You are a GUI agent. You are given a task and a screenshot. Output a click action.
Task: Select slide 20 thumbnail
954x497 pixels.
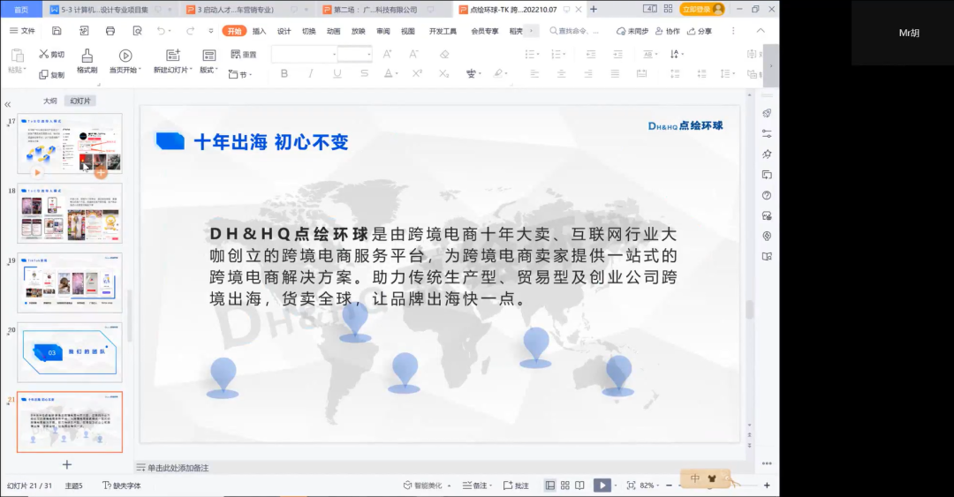tap(70, 352)
